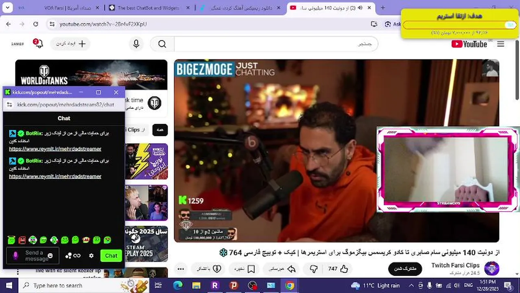Screen dimensions: 520x293
Task: Open the Chrome taskbar icon
Action: point(289,285)
